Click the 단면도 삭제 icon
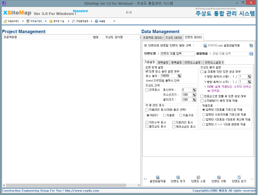 pos(219,177)
